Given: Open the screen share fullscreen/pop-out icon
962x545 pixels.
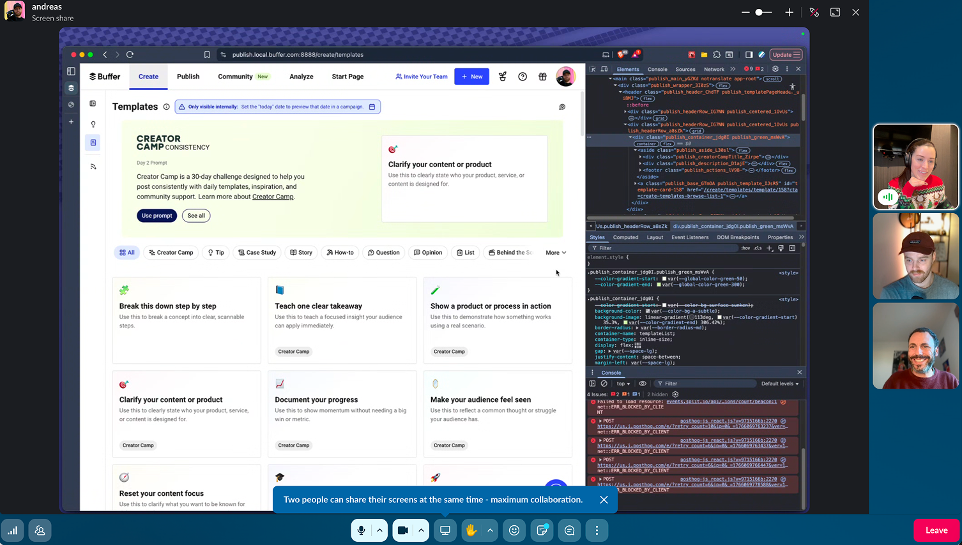Looking at the screenshot, I should point(835,12).
